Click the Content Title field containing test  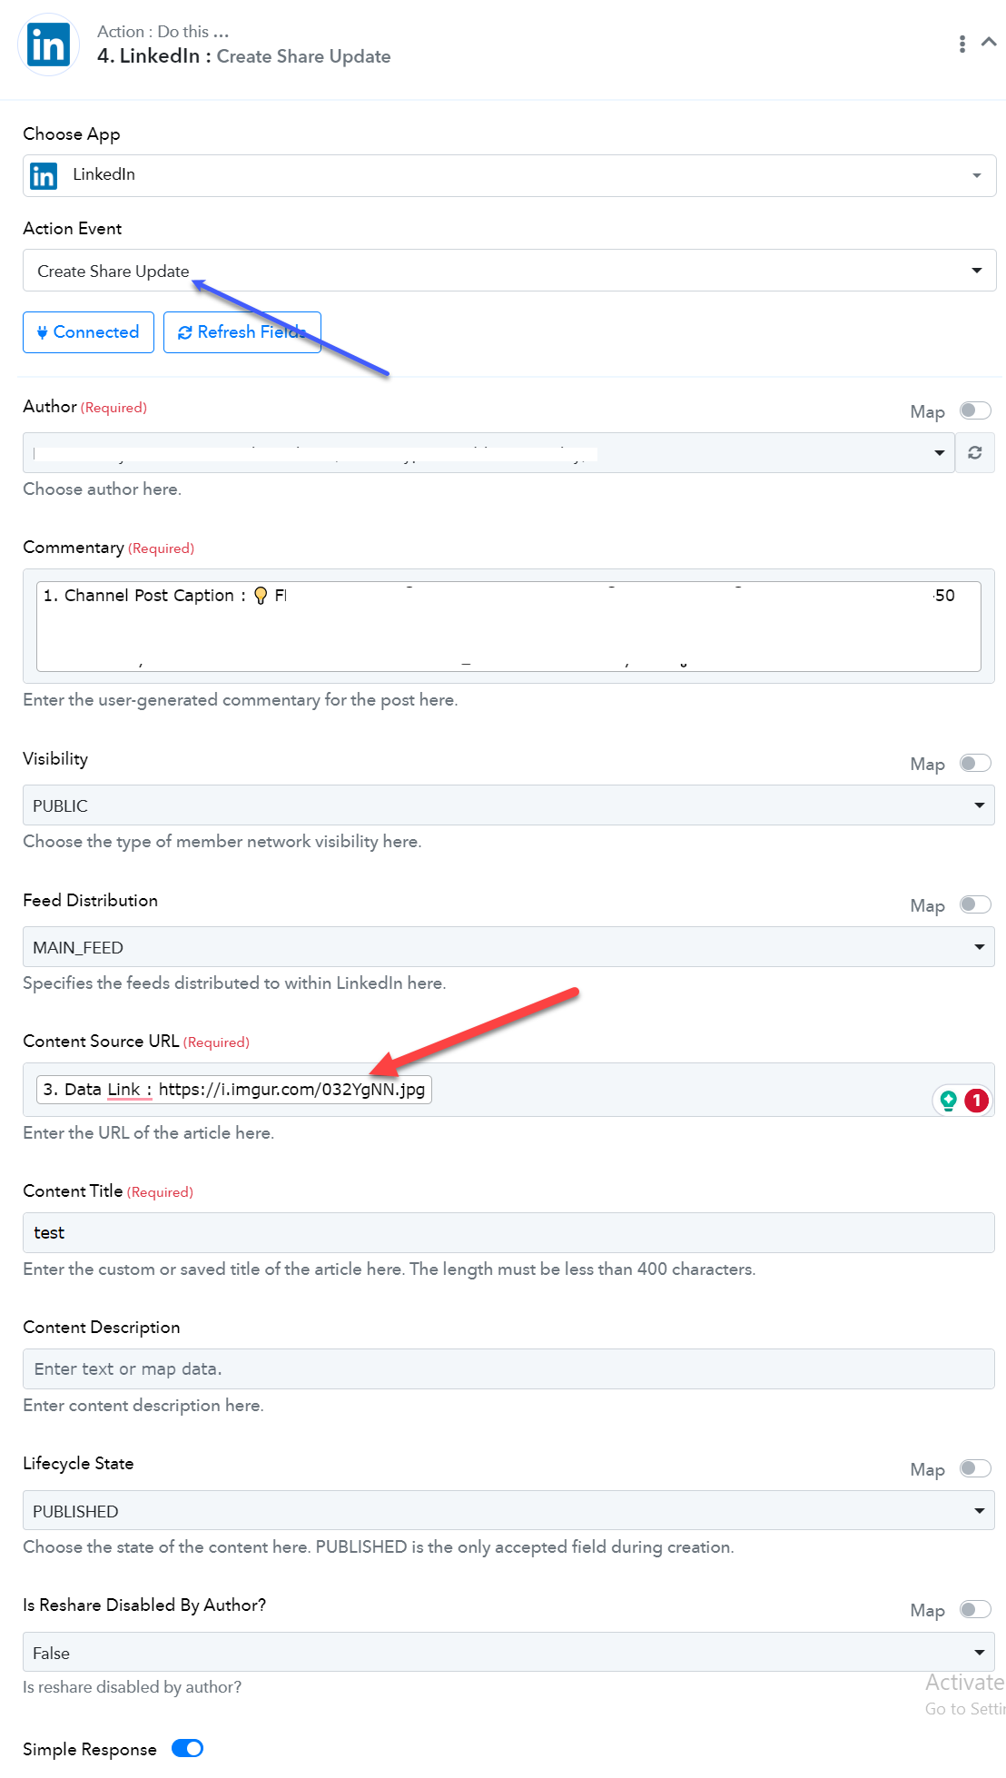(508, 1232)
